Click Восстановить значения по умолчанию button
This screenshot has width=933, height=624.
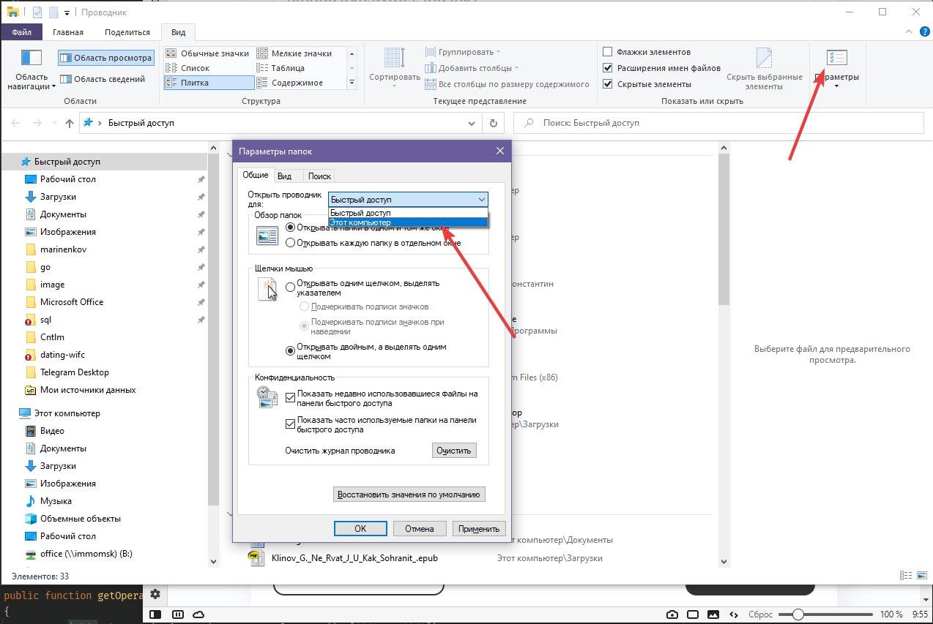(x=408, y=495)
